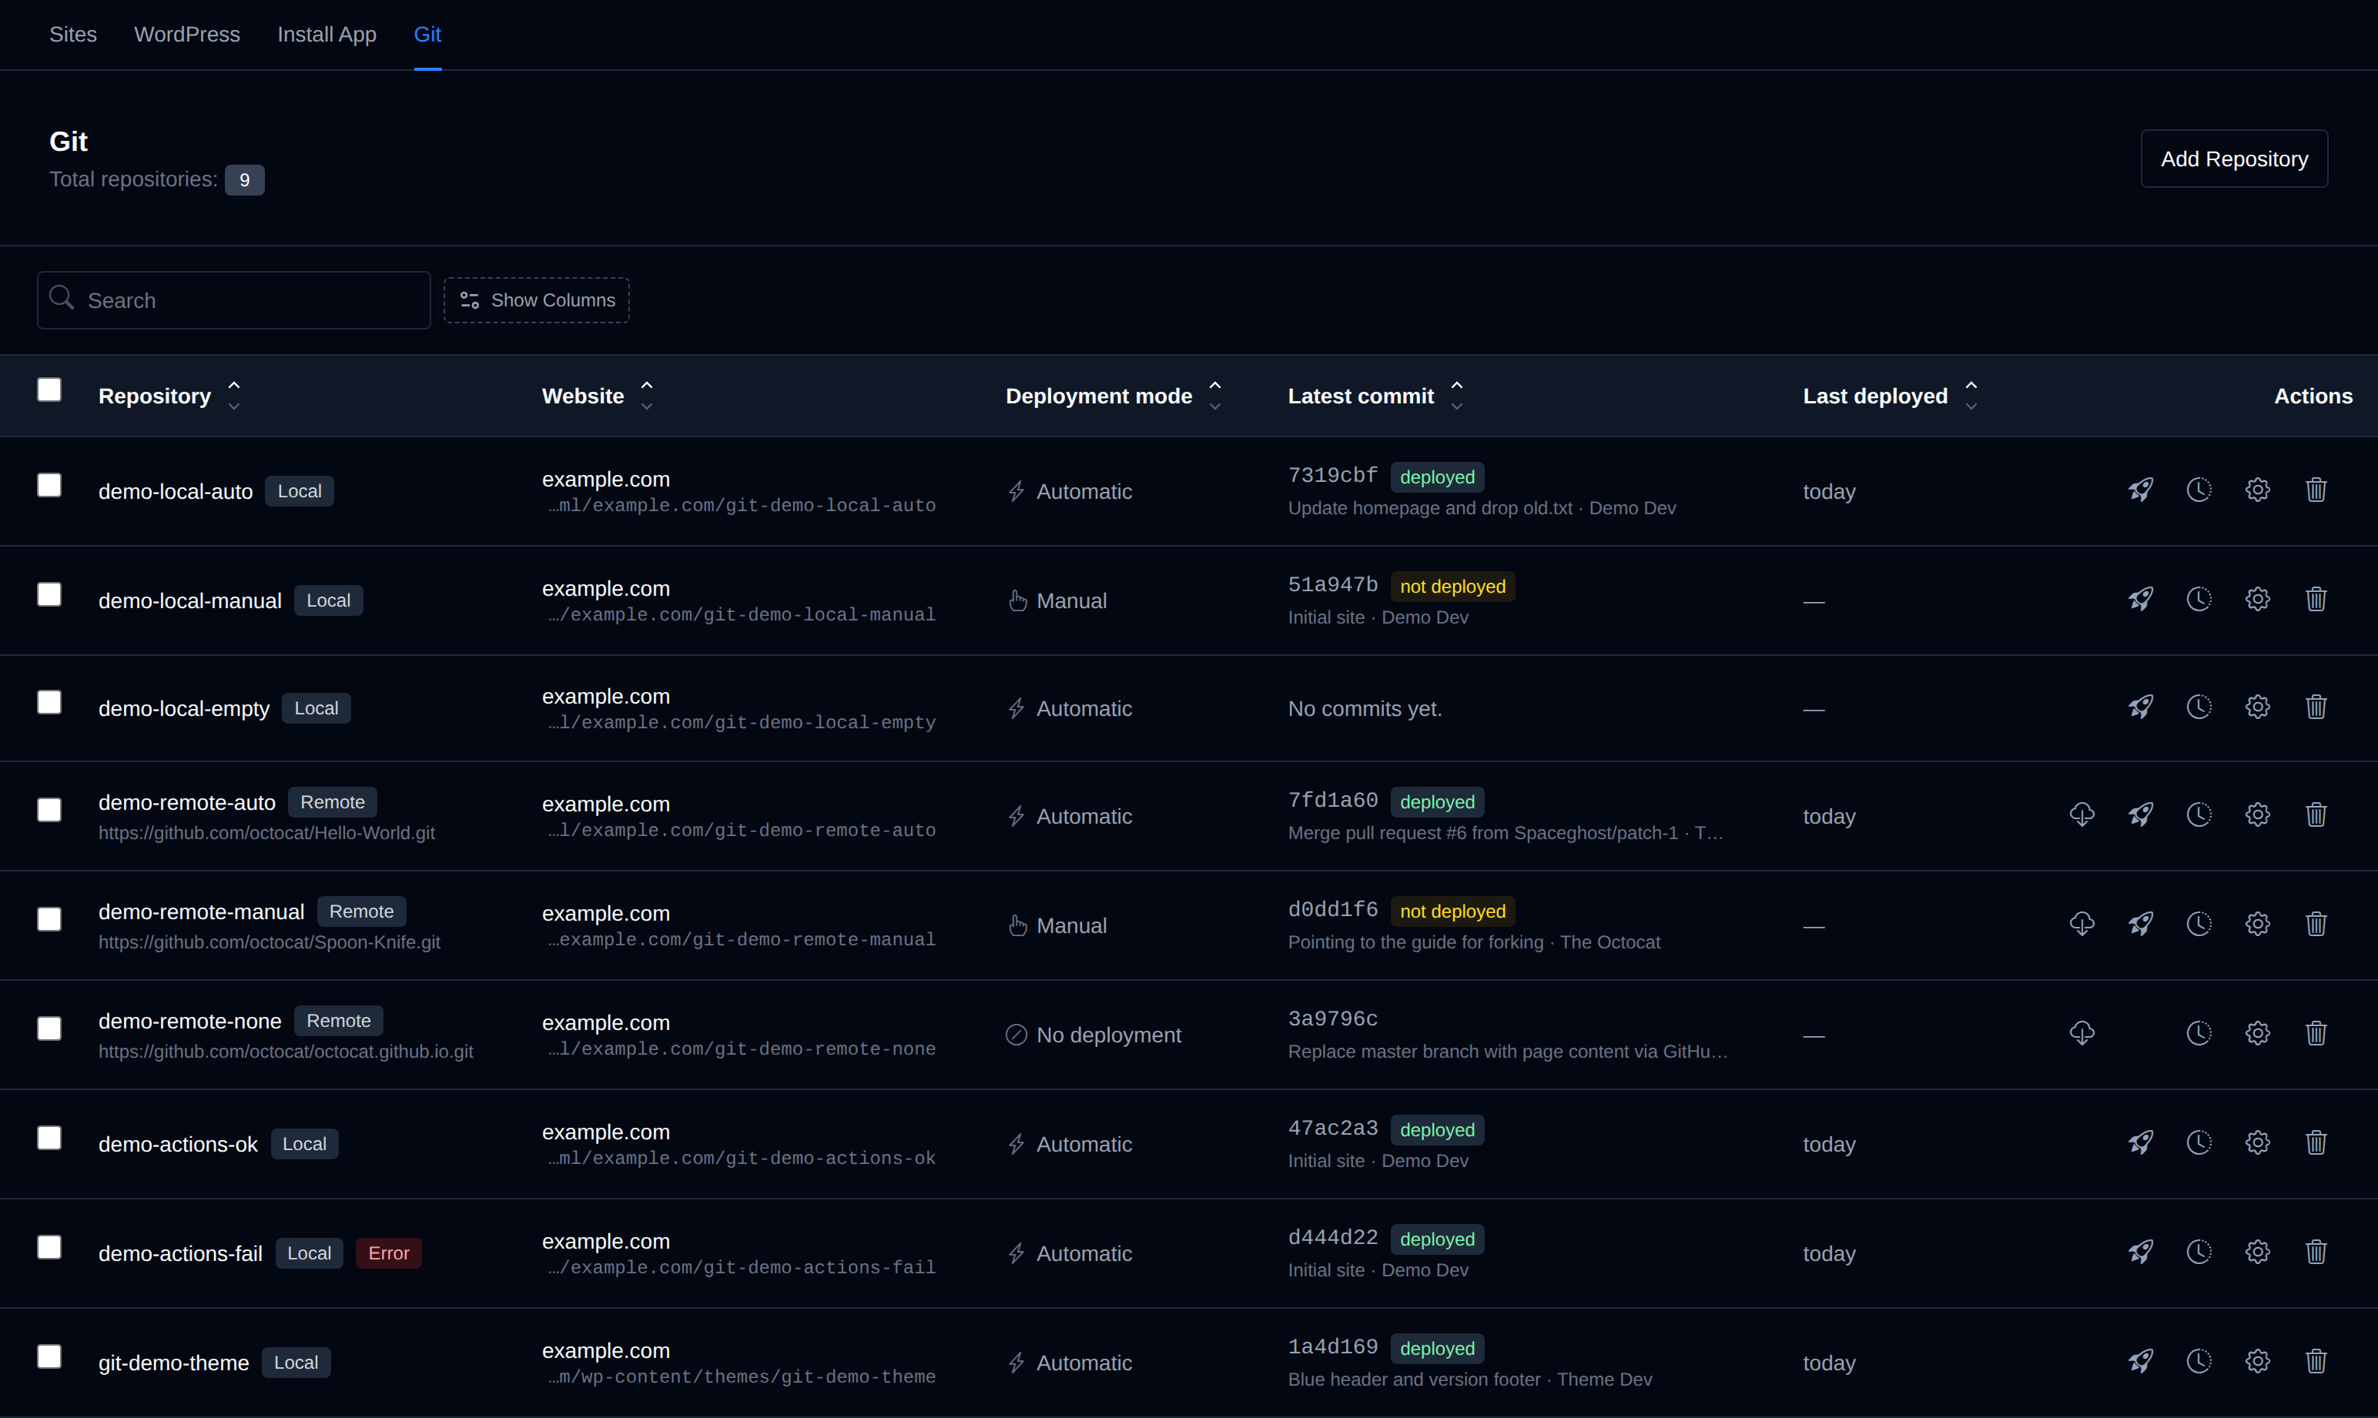
Task: Open the Install App tab
Action: click(327, 35)
